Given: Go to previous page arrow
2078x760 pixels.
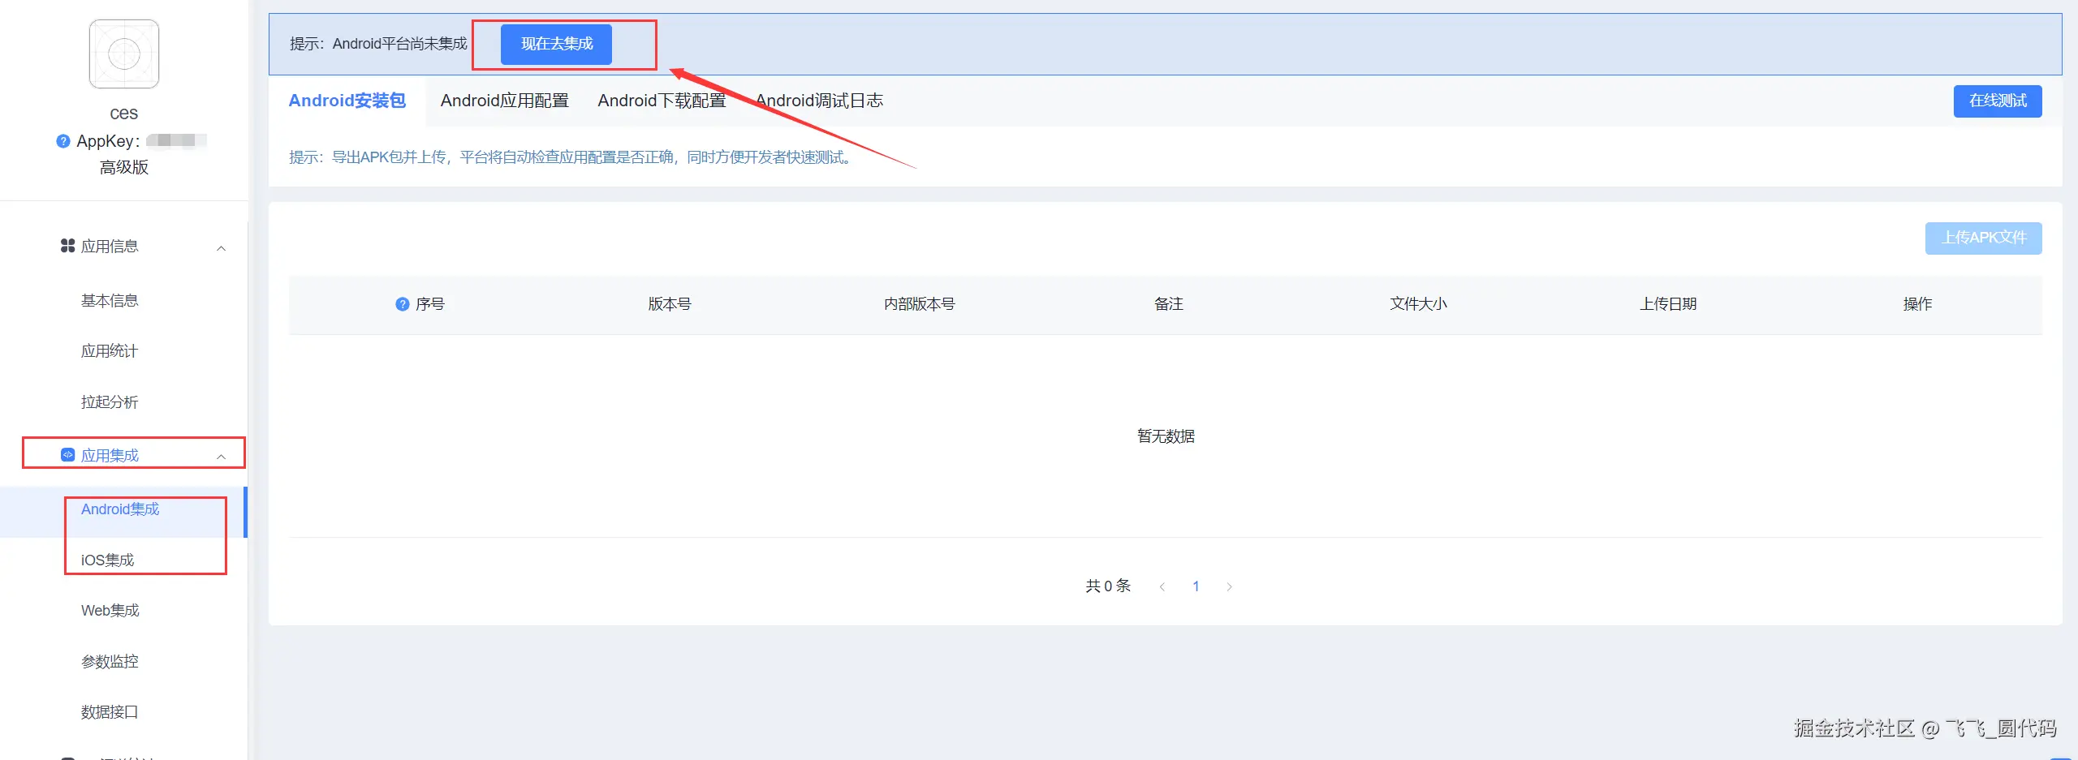Looking at the screenshot, I should point(1162,587).
